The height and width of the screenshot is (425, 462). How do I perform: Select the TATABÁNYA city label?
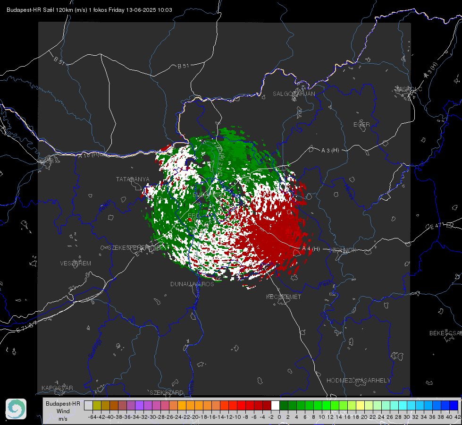tap(133, 179)
